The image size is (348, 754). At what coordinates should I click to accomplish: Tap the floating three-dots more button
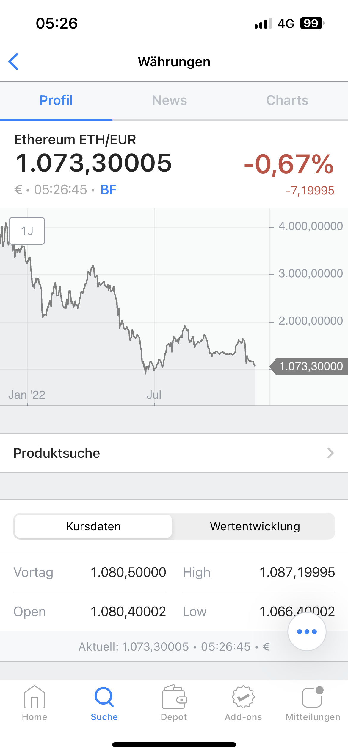click(307, 631)
